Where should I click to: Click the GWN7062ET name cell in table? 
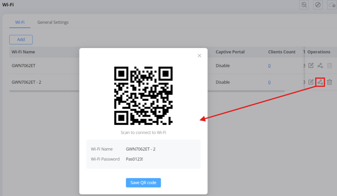tap(23, 66)
